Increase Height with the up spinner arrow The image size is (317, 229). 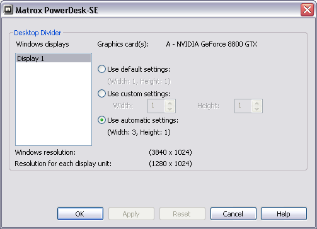[x=256, y=103]
